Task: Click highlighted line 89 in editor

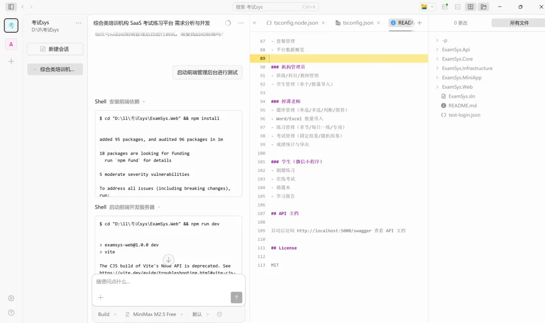Action: point(339,58)
